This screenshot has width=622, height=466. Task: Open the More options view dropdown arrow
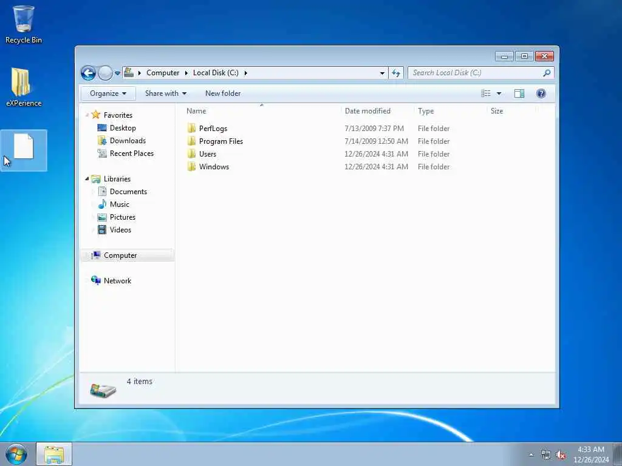pyautogui.click(x=499, y=93)
